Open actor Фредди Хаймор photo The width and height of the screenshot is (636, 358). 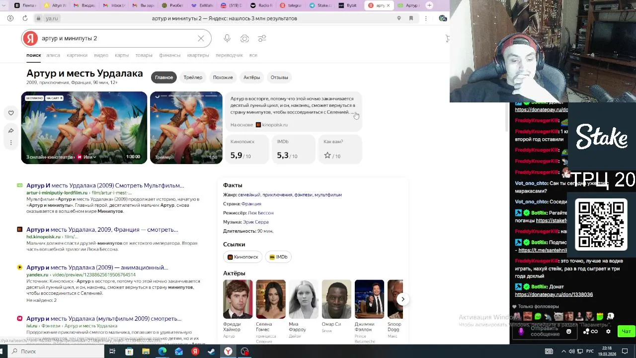click(238, 299)
